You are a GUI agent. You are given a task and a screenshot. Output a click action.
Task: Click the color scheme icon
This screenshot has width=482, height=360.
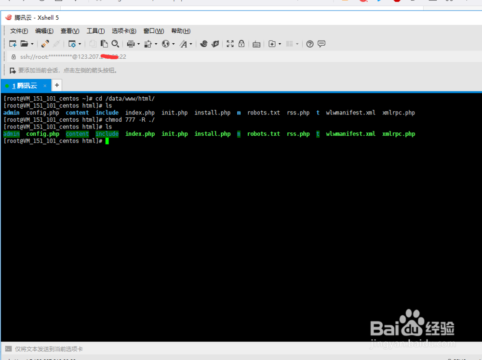coord(148,44)
